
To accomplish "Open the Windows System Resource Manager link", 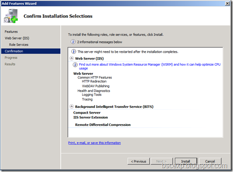I will tap(150, 66).
